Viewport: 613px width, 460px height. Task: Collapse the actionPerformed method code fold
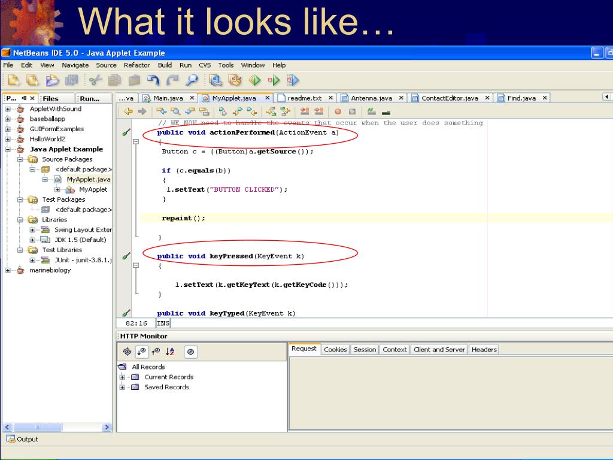(x=136, y=141)
